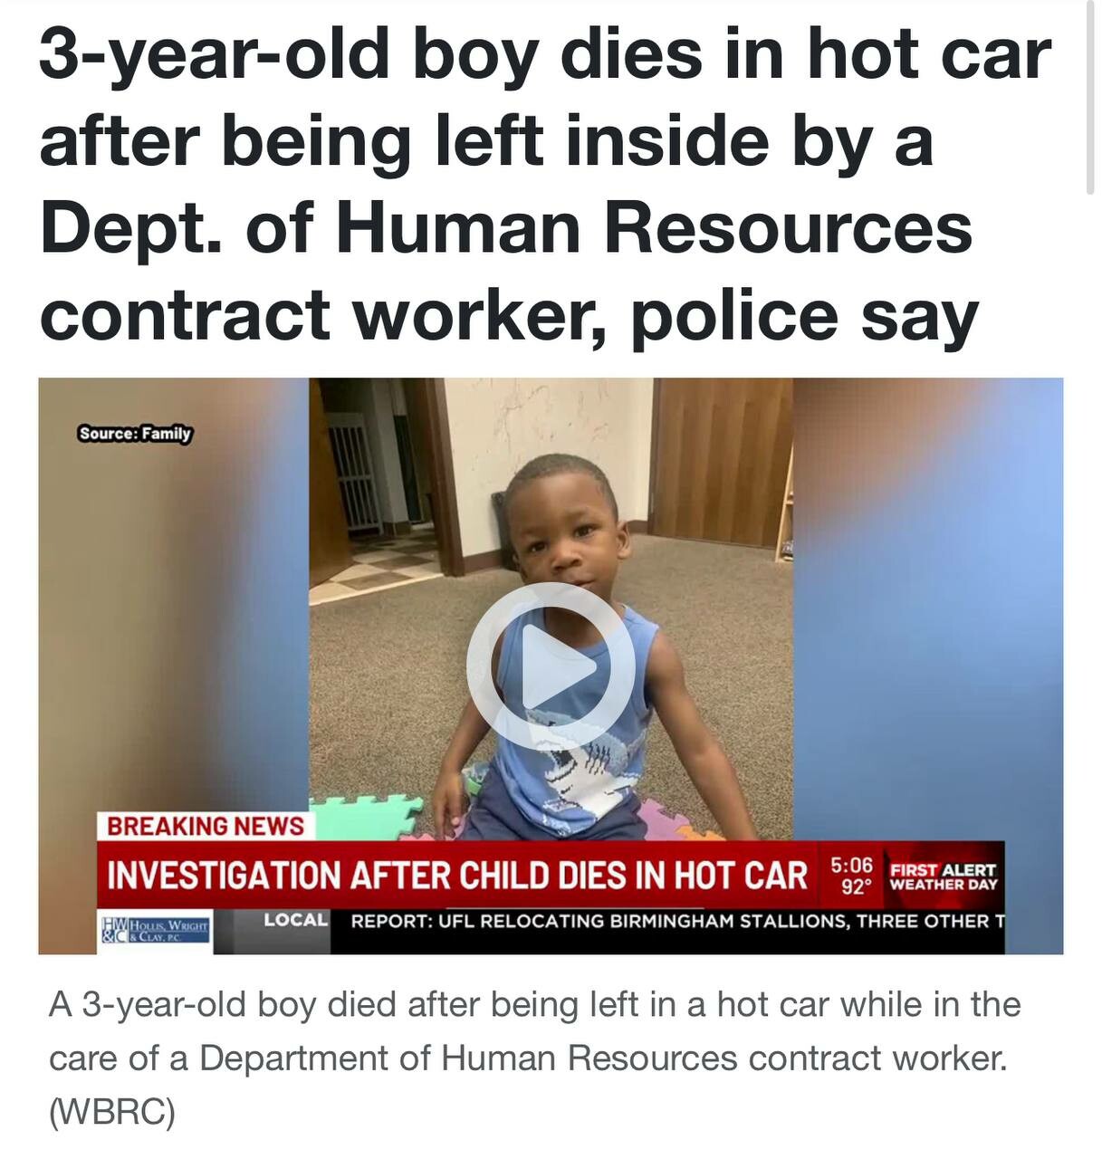This screenshot has height=1159, width=1102.
Task: Play the news video
Action: [551, 666]
